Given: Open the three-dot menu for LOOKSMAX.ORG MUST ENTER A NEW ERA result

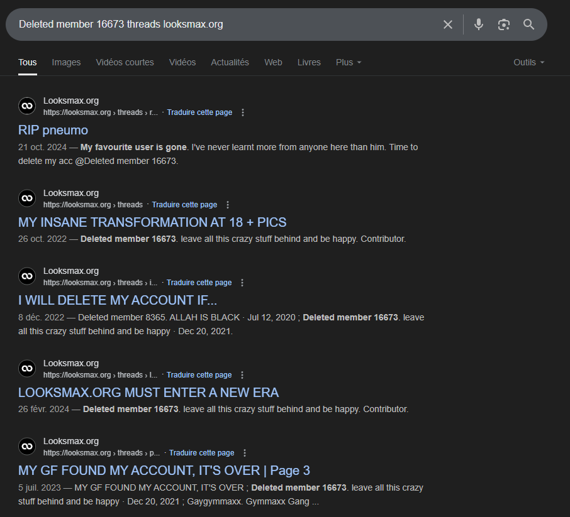Looking at the screenshot, I should pos(242,375).
